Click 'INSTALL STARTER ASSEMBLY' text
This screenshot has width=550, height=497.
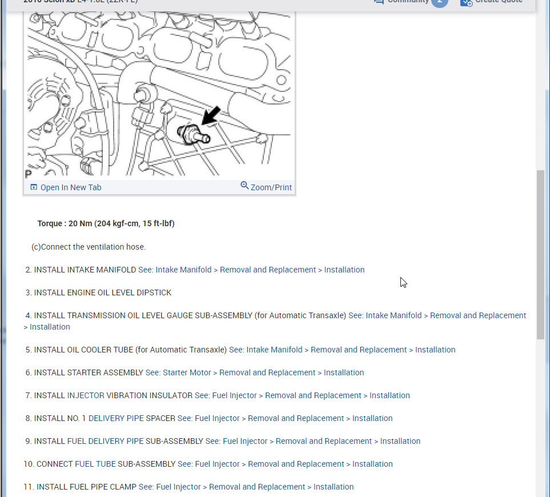[89, 372]
